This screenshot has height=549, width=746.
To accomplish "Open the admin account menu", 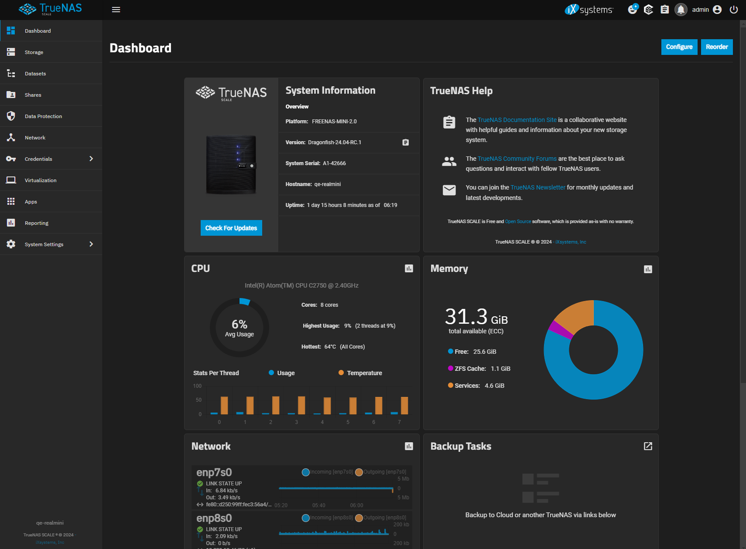I will 707,10.
